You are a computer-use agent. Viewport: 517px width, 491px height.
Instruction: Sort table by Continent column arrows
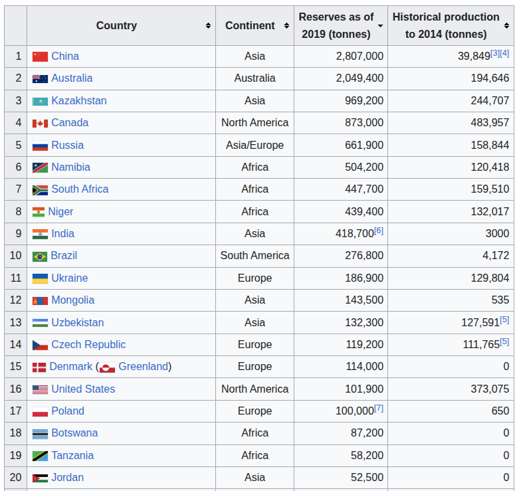[286, 25]
